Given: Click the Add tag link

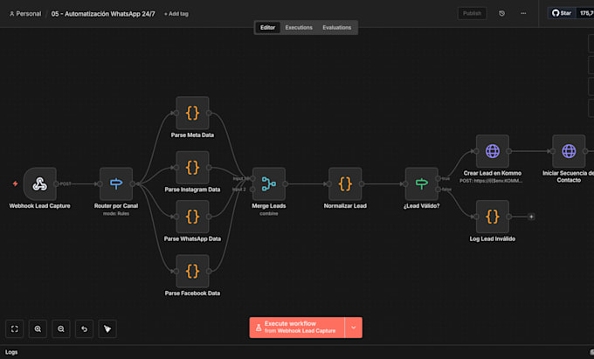Looking at the screenshot, I should tap(176, 14).
